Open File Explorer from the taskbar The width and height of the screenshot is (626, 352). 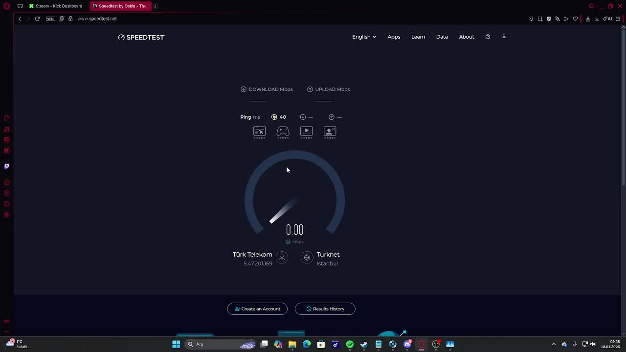pos(292,344)
